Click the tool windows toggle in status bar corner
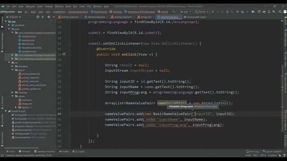 tap(2, 155)
